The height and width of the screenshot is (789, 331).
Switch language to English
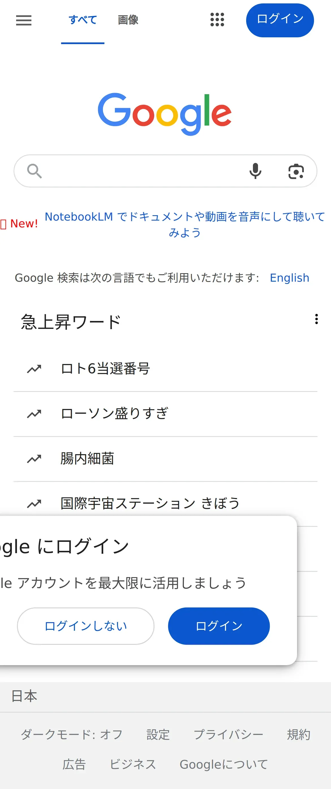290,278
